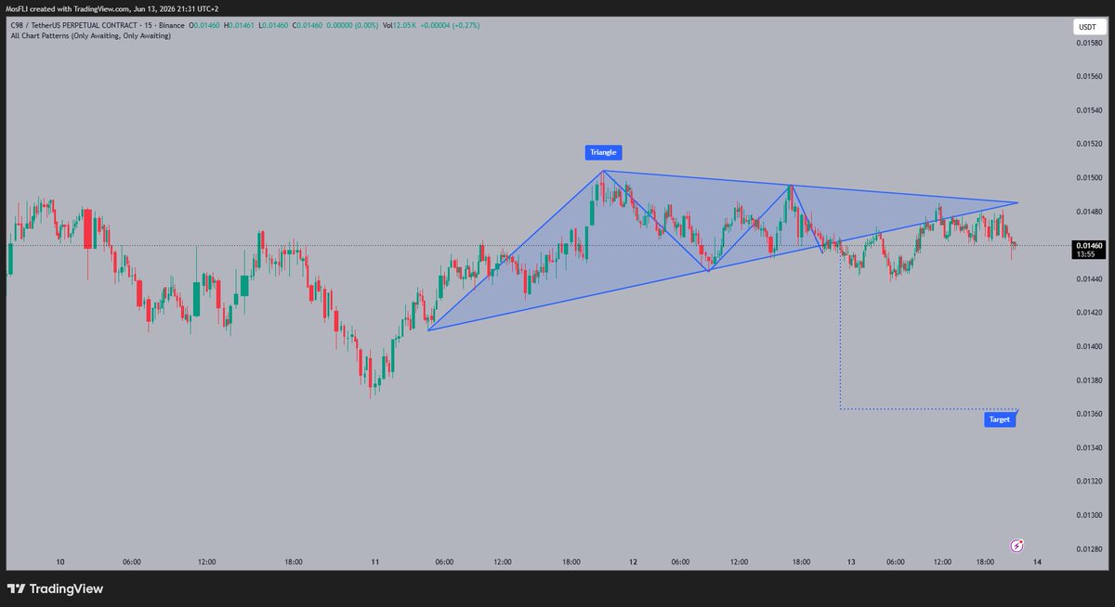
Task: Click the 0.01400 price axis label
Action: point(1091,347)
